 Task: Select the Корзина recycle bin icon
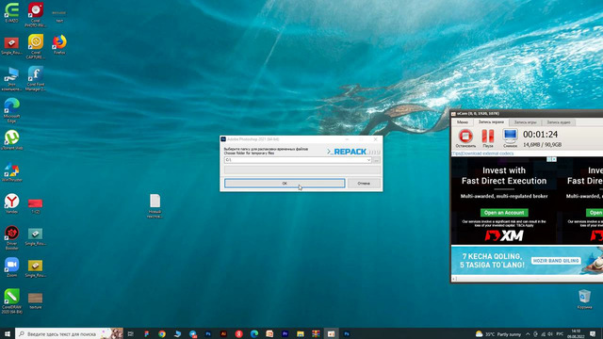pyautogui.click(x=584, y=299)
